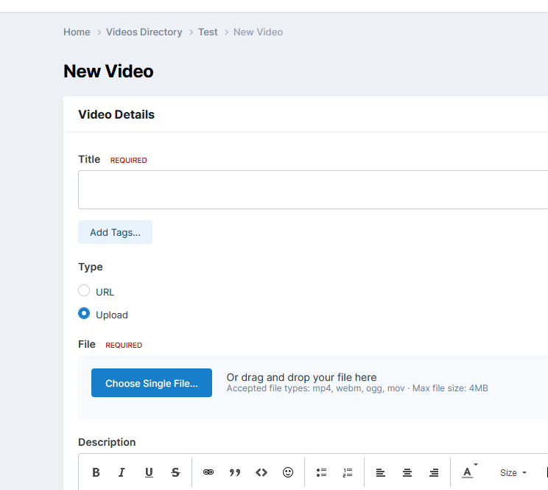Center align the description text

pyautogui.click(x=407, y=472)
